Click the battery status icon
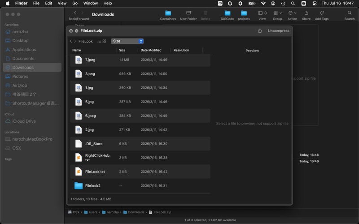The width and height of the screenshot is (359, 224). [x=252, y=3]
